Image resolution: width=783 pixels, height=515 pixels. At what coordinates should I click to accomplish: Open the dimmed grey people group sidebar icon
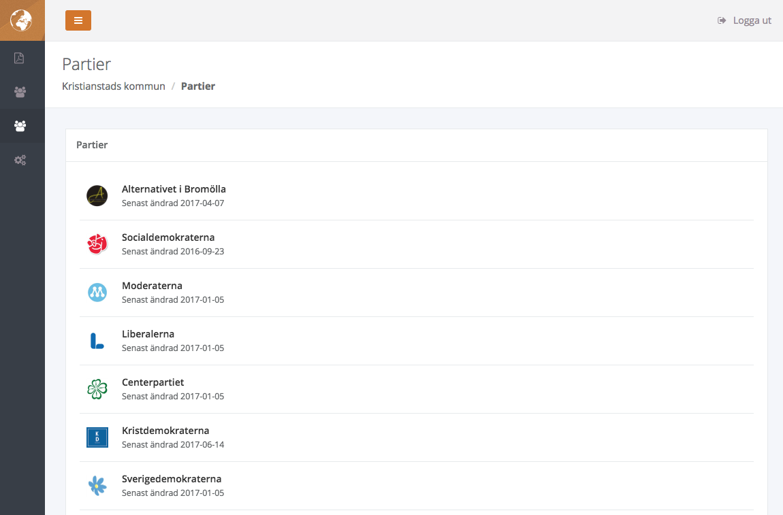20,92
